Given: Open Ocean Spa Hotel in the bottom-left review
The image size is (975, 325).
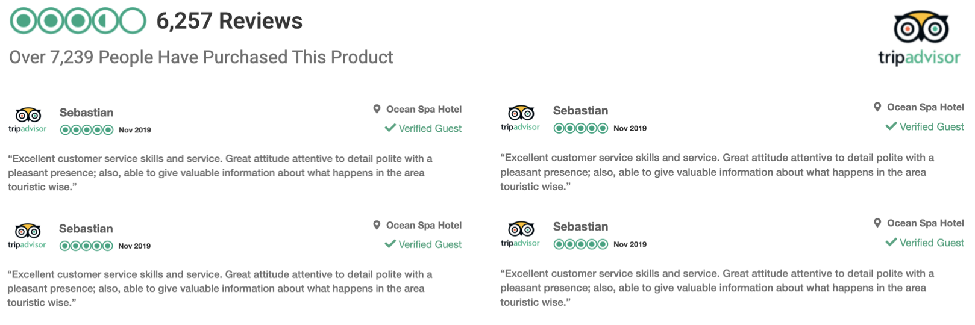Looking at the screenshot, I should click(x=424, y=225).
